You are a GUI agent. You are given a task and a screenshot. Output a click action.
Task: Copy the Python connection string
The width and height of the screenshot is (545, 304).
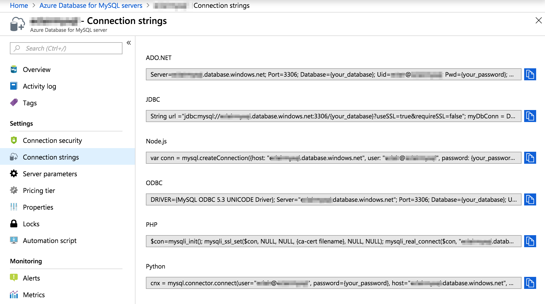530,283
